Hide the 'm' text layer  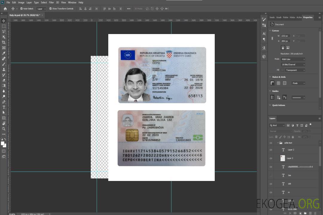[271, 193]
